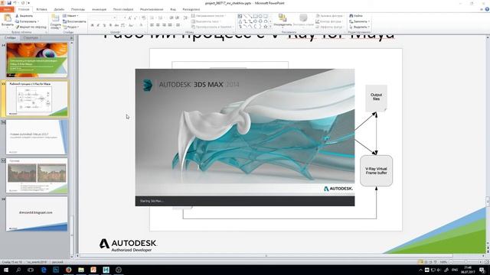
Task: Open the Arrange (Упорядочить) shapes button
Action: (x=283, y=20)
